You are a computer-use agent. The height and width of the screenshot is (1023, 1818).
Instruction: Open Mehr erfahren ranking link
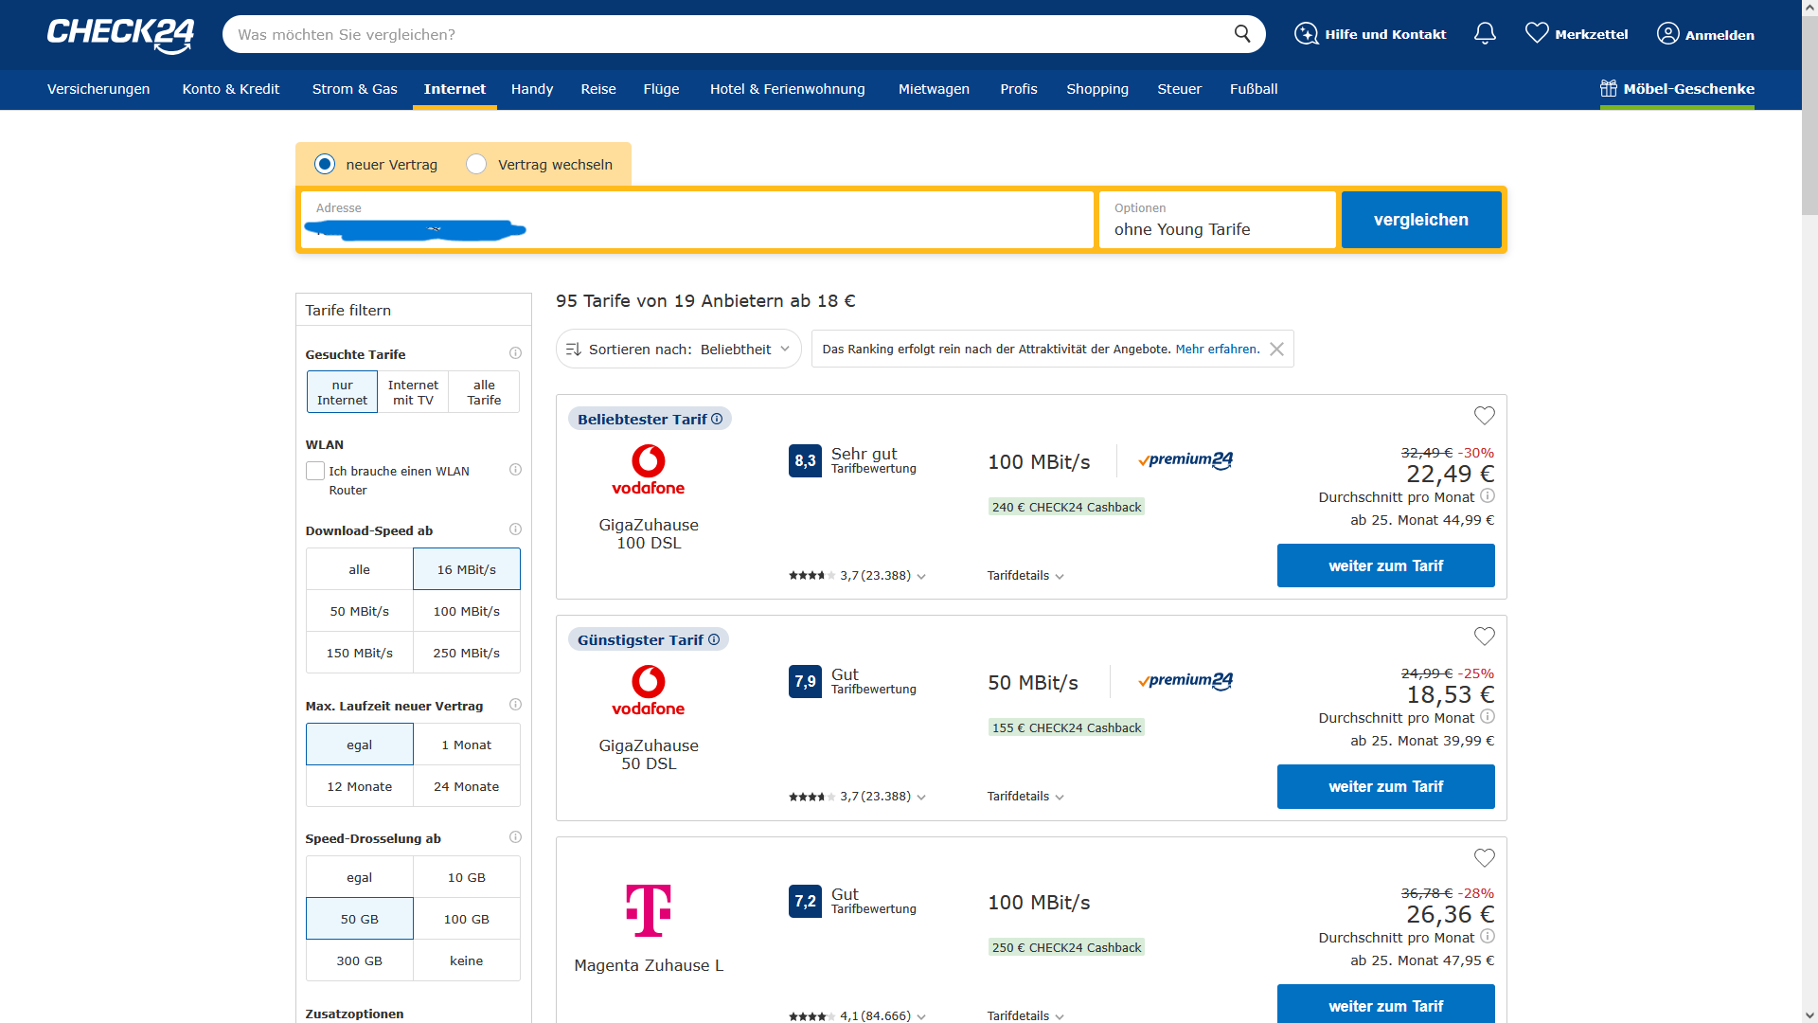pos(1217,349)
